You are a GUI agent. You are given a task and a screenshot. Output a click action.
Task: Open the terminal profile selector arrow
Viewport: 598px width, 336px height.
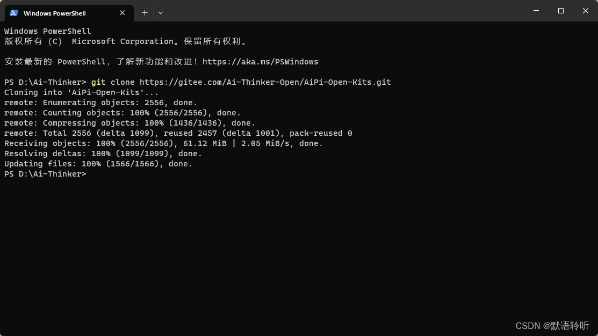[x=160, y=12]
